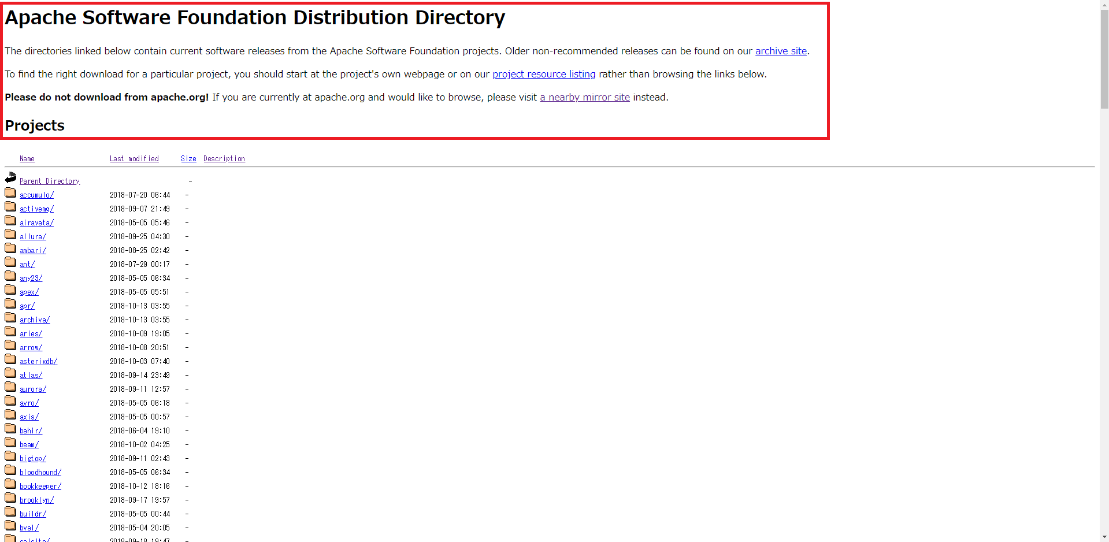Click the folder icon beside brooklyn/
The height and width of the screenshot is (542, 1109).
pos(10,498)
